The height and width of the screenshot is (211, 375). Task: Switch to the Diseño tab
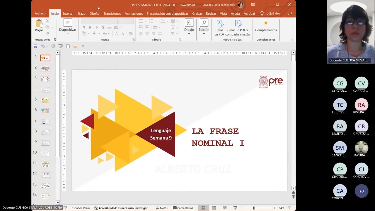[x=94, y=13]
